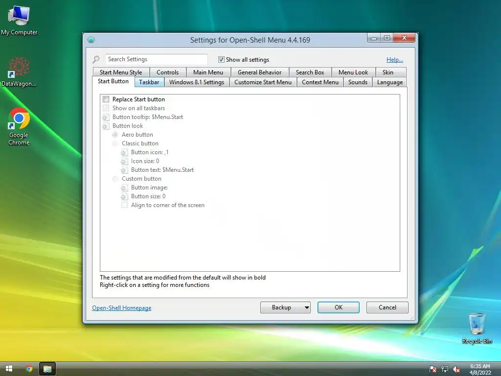Go to the Main Menu tab

[x=208, y=72]
